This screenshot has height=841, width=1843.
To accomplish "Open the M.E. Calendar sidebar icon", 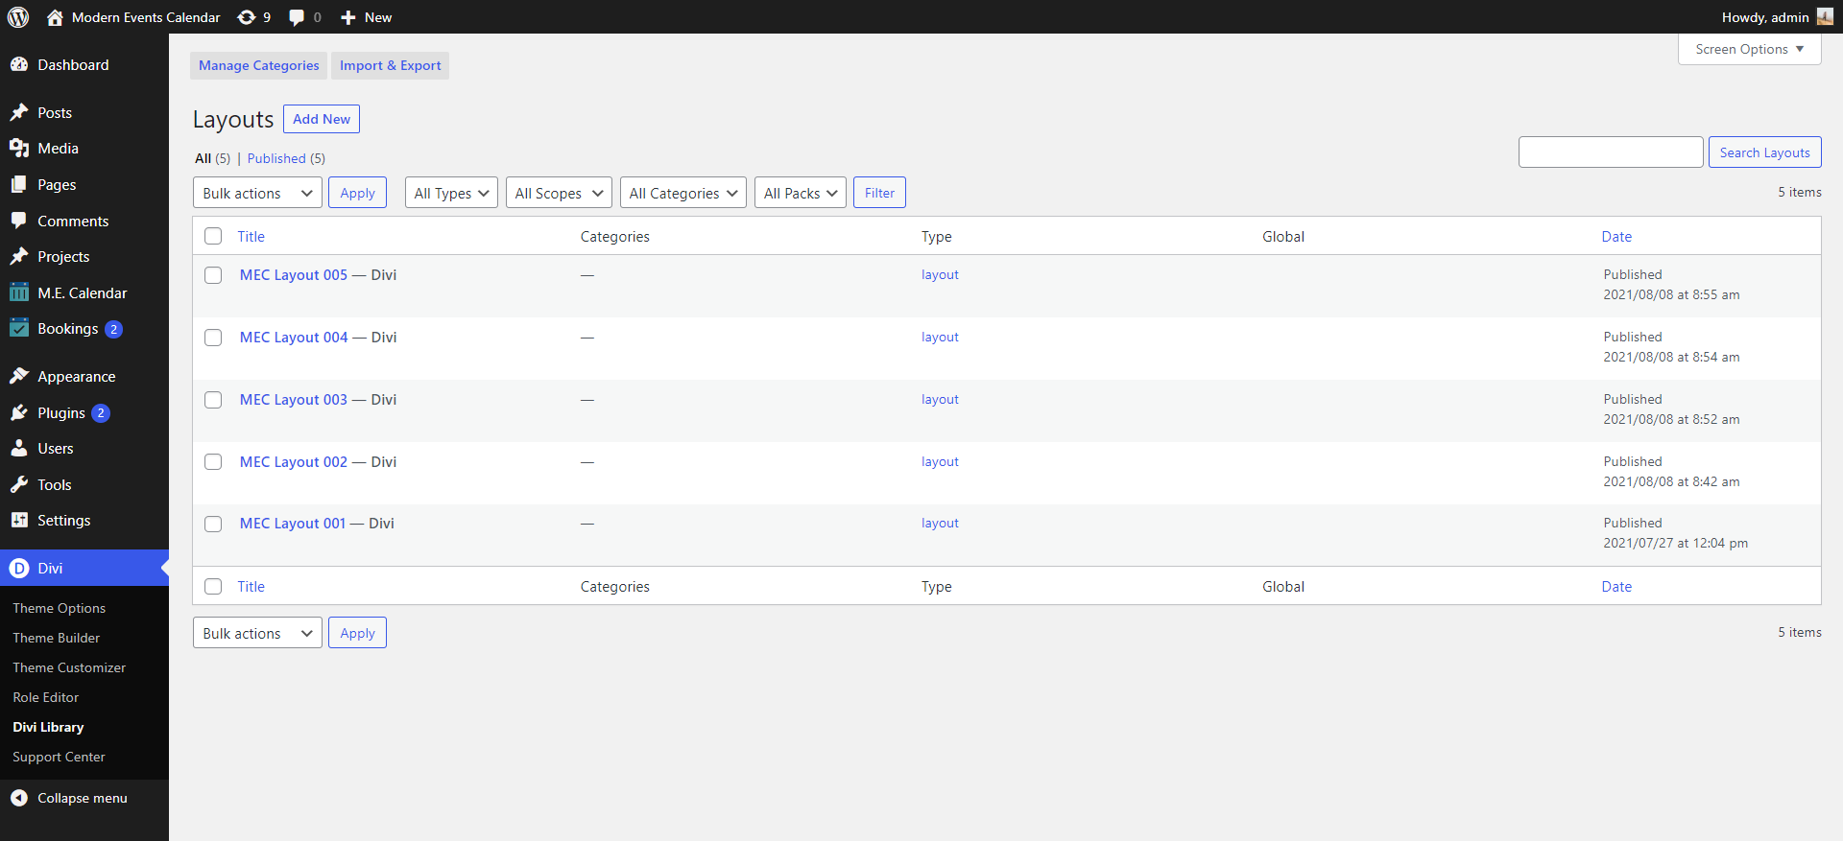I will tap(19, 292).
